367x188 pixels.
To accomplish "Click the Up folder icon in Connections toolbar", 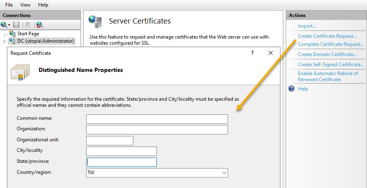I will [28, 25].
